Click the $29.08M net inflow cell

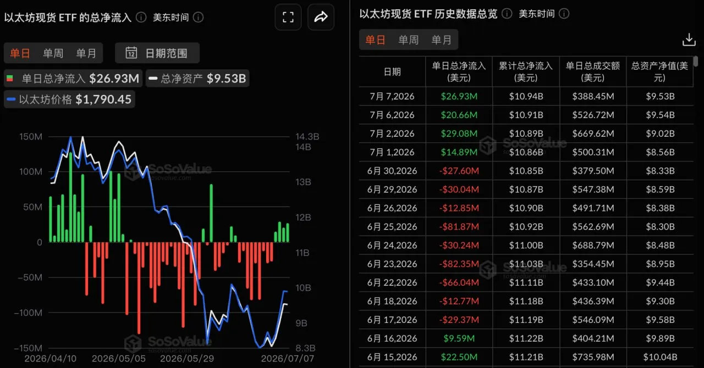459,133
